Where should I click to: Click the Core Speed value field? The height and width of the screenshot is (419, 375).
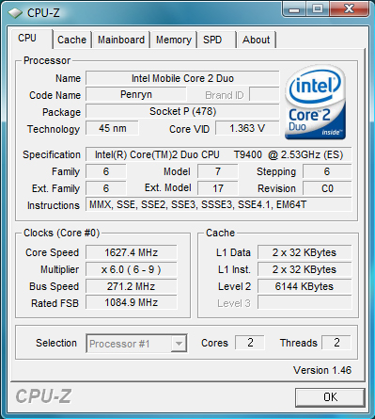(x=132, y=252)
